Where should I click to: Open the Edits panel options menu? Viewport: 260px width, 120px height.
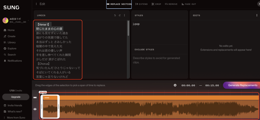click(257, 15)
